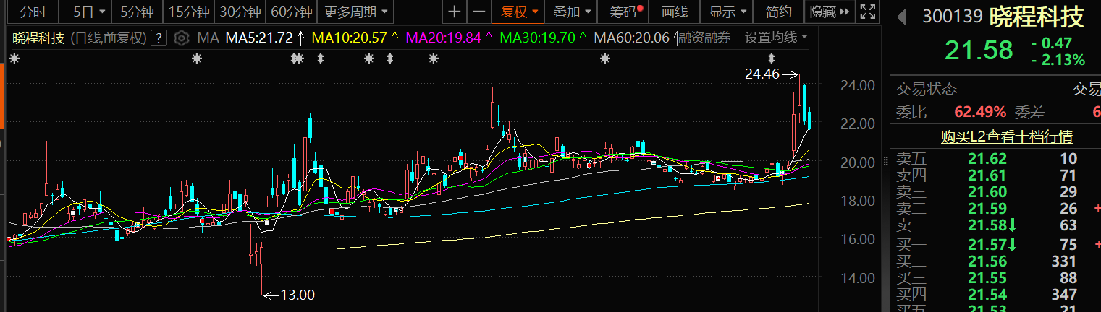The image size is (1101, 312).
Task: Open the 画线 drawing tools
Action: click(675, 12)
